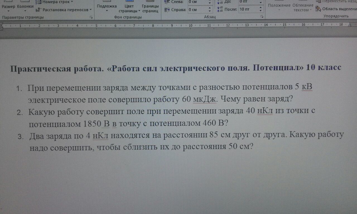Click the text Чему равен заряд?
Screen dimensions: 357x214
(256, 99)
